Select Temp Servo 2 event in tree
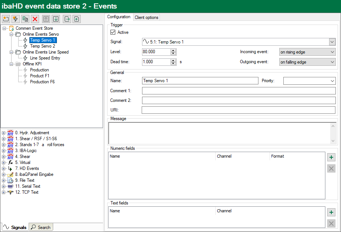 pos(42,46)
